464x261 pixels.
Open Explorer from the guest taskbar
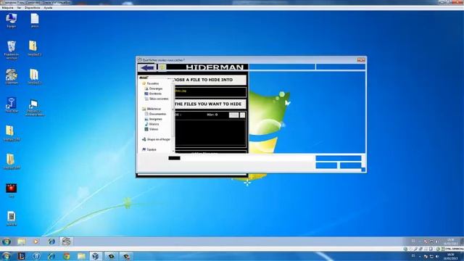[x=21, y=241]
